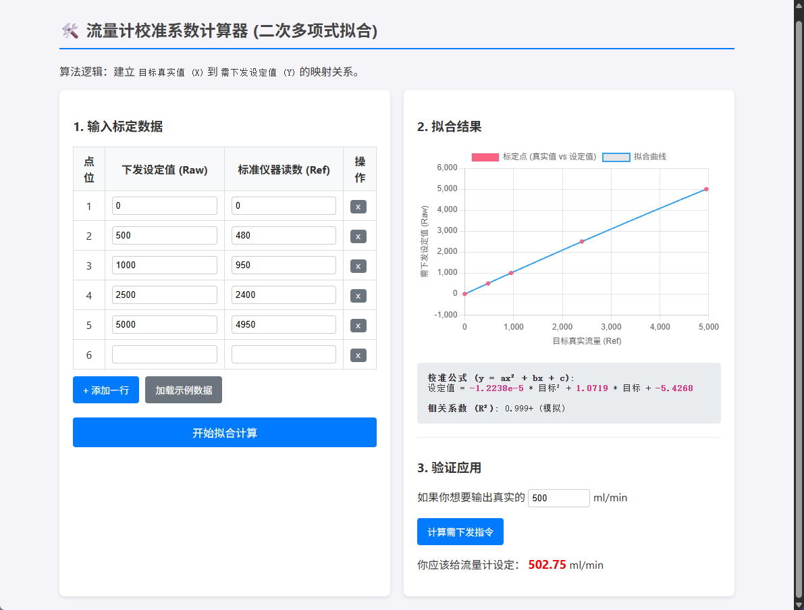Viewport: 804px width, 610px height.
Task: Select the Ref field containing 4950
Action: [x=284, y=325]
